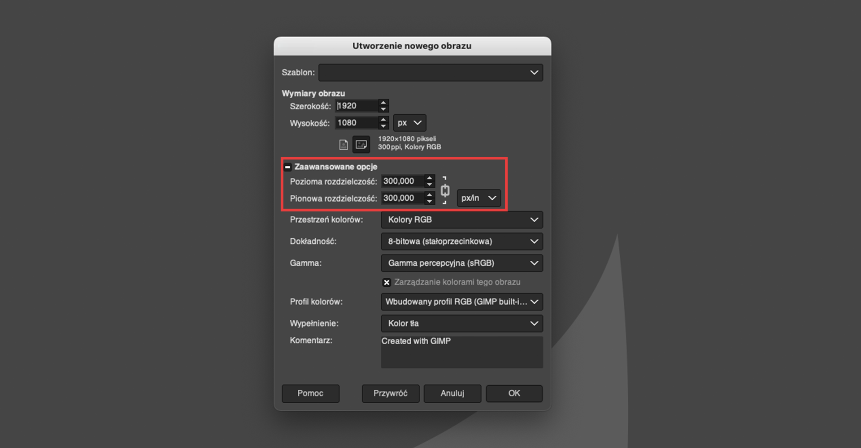
Task: Open the Profil kolorów dropdown
Action: (x=462, y=302)
